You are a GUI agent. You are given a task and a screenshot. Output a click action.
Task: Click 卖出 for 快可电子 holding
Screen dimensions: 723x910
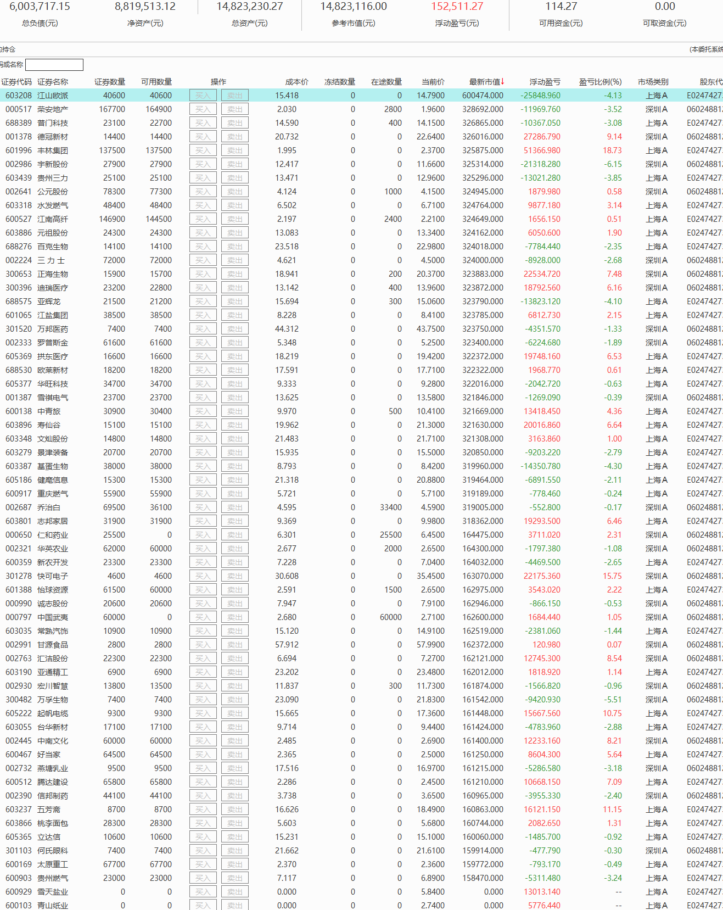click(x=235, y=576)
